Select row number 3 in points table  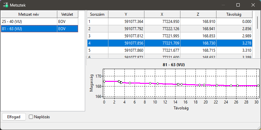pos(98,36)
